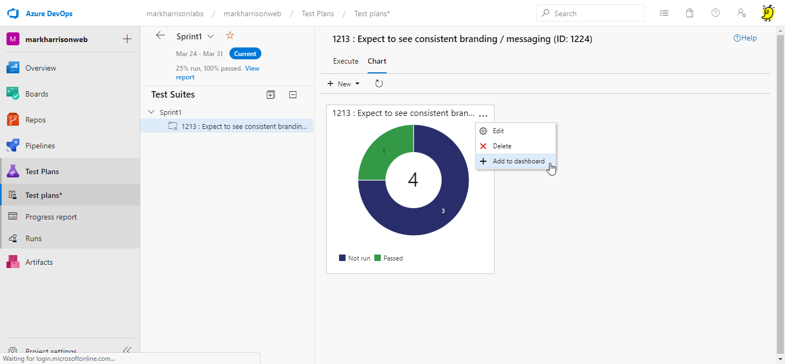Open Repos from the sidebar
Screen dimensions: 785x364
[x=36, y=120]
